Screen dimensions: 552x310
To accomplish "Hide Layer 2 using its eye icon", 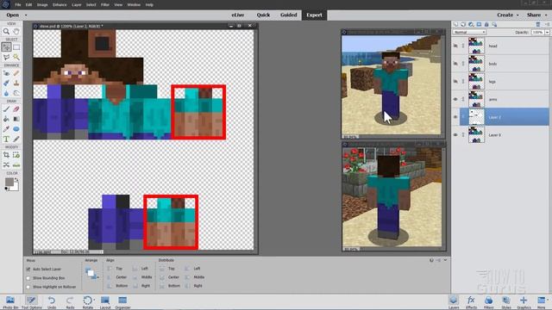I will 455,117.
